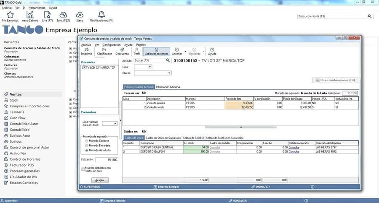
Task: Open Configuración menu in dialog
Action: 111,45
